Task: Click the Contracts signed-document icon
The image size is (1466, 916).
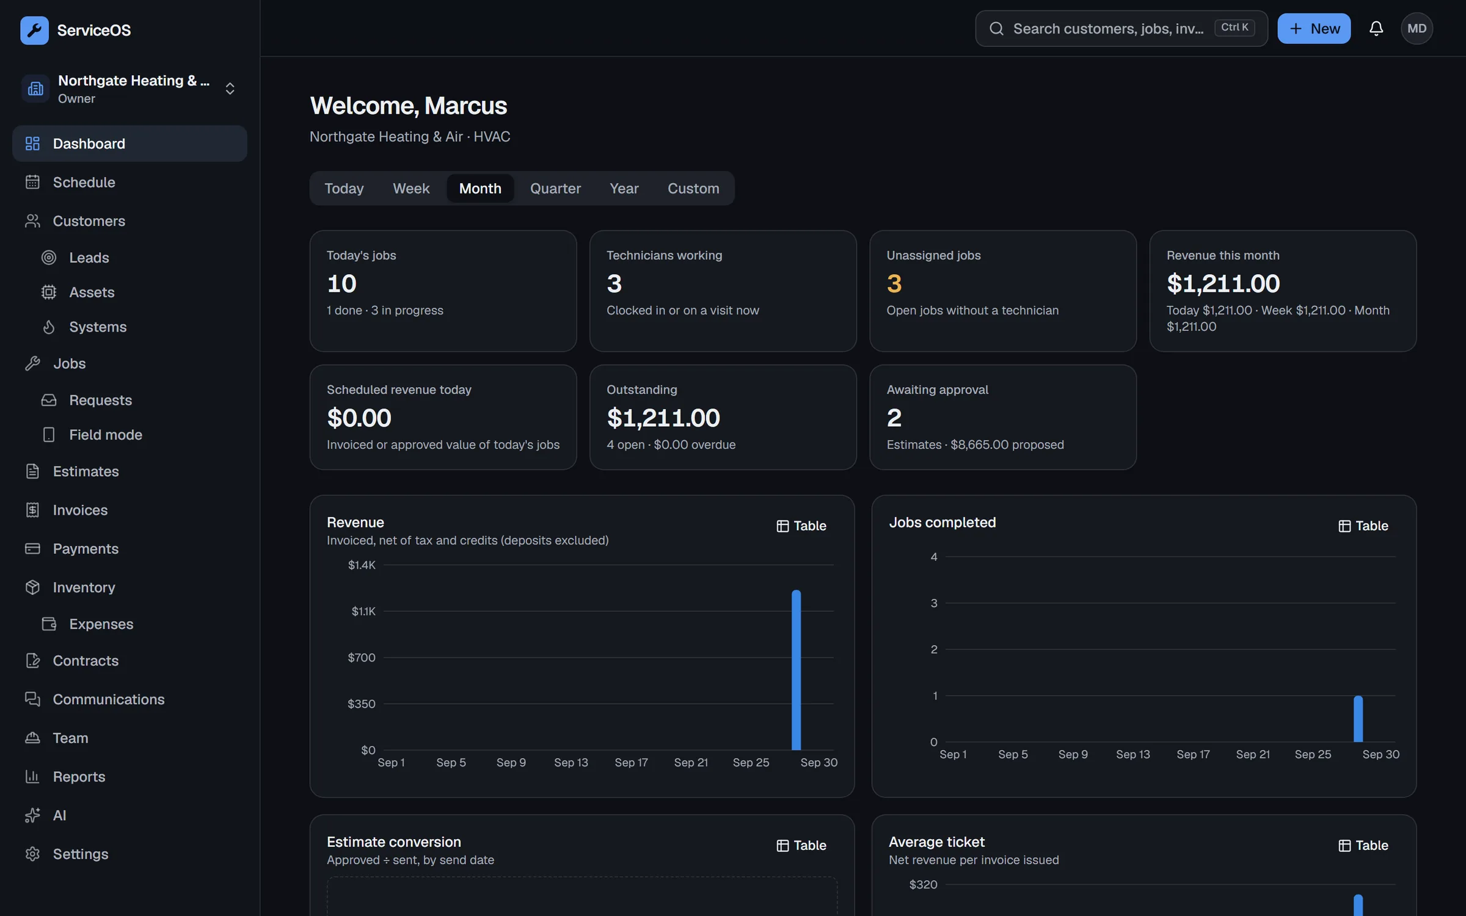Action: tap(32, 660)
